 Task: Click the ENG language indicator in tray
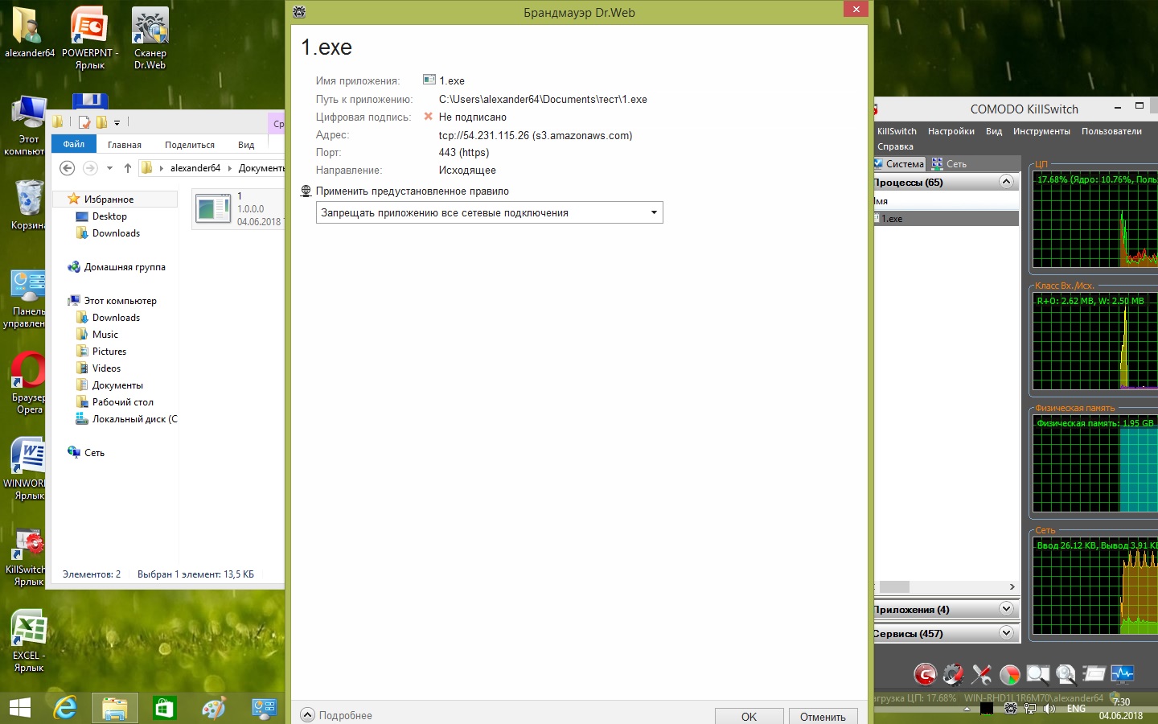coord(1076,709)
